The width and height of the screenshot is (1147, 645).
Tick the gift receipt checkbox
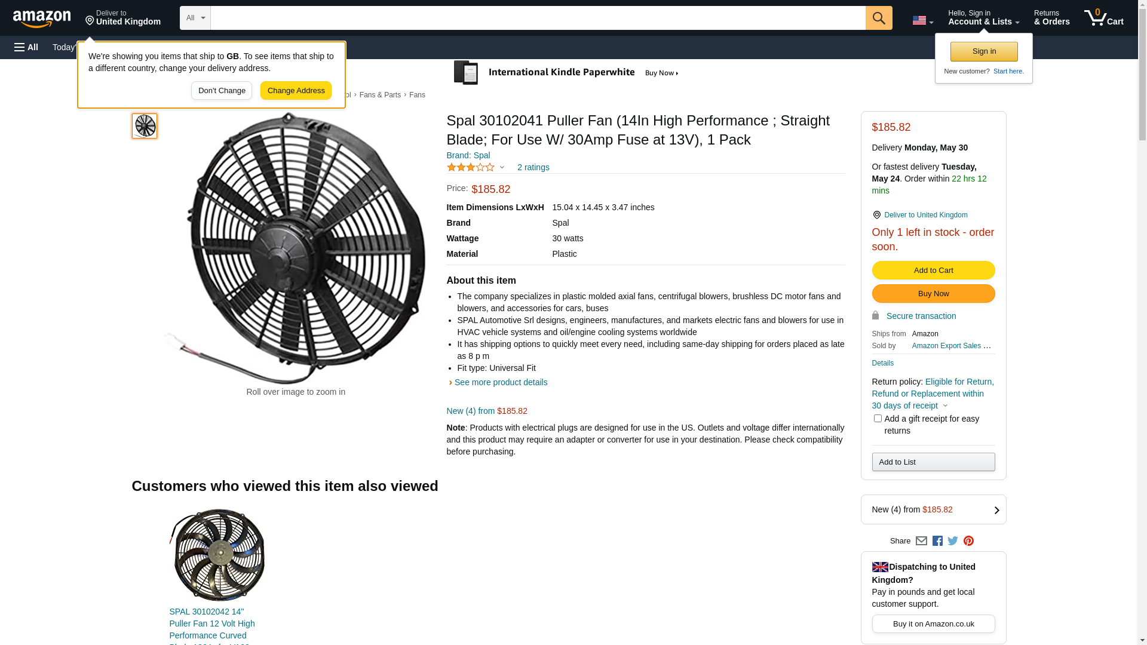pyautogui.click(x=878, y=419)
